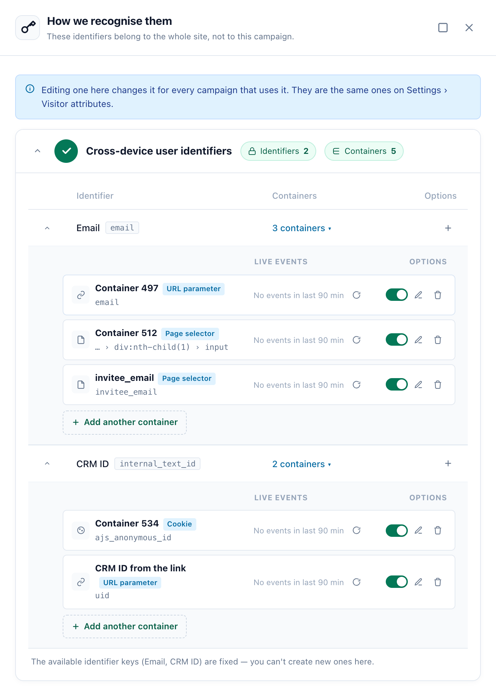Viewport: 496px width, 690px height.
Task: Edit Container 497 with the pencil icon
Action: [x=418, y=295]
